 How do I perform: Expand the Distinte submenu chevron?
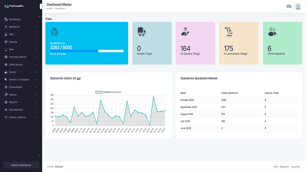36,42
